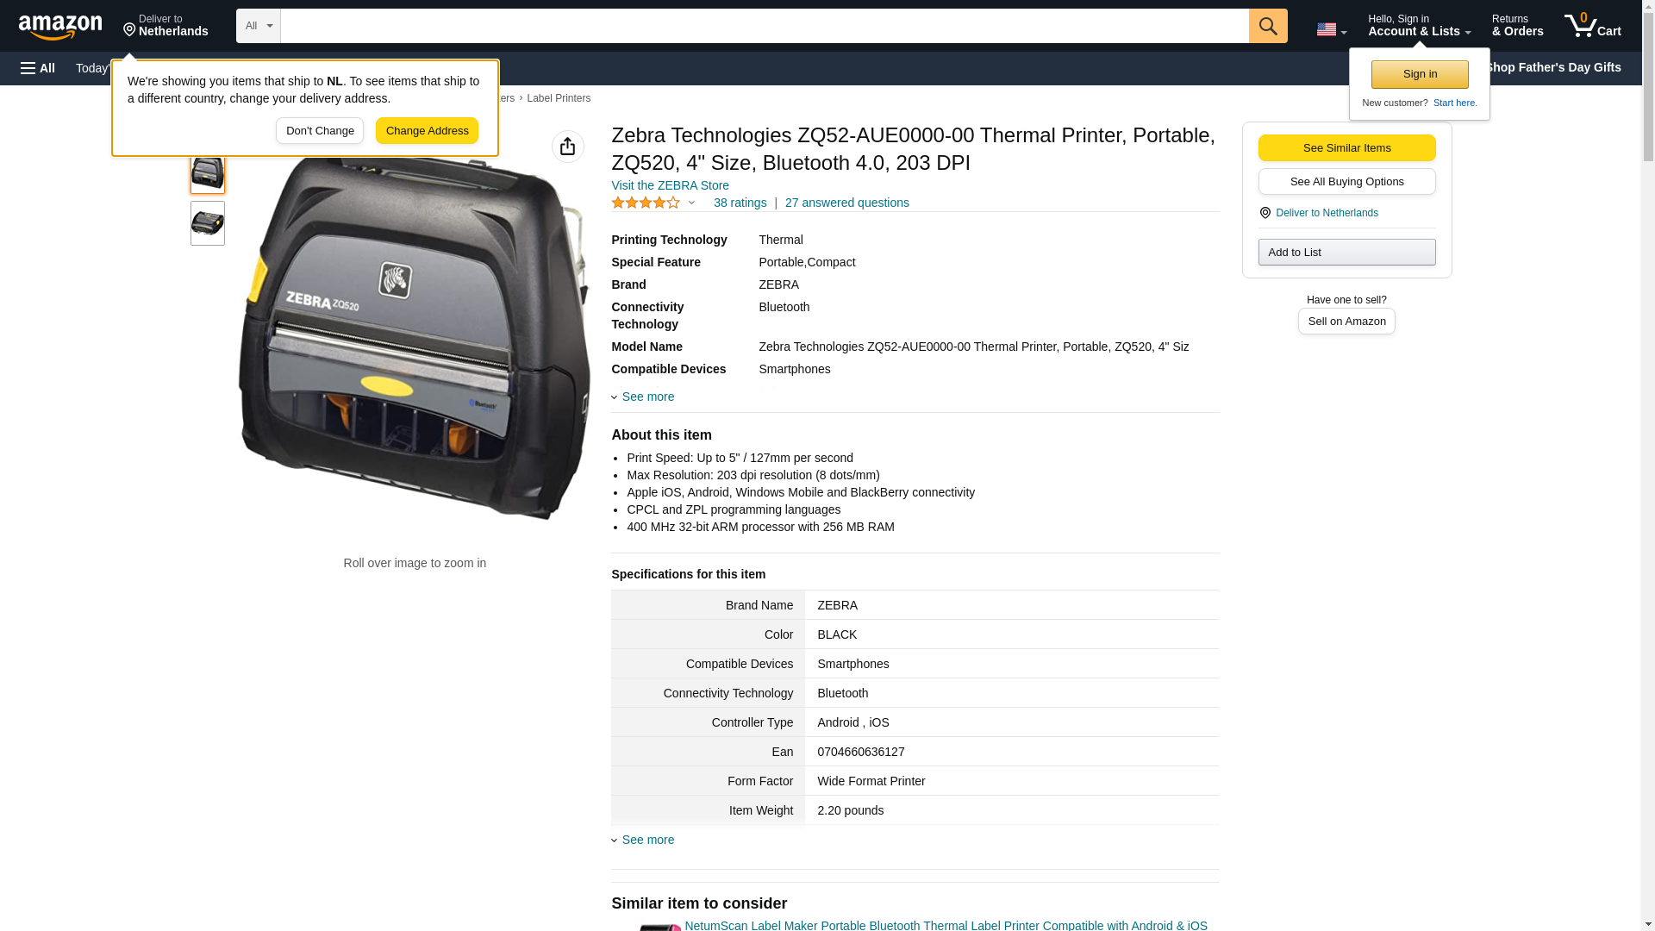This screenshot has width=1655, height=931.
Task: Open the search category All dropdown
Action: tap(258, 26)
